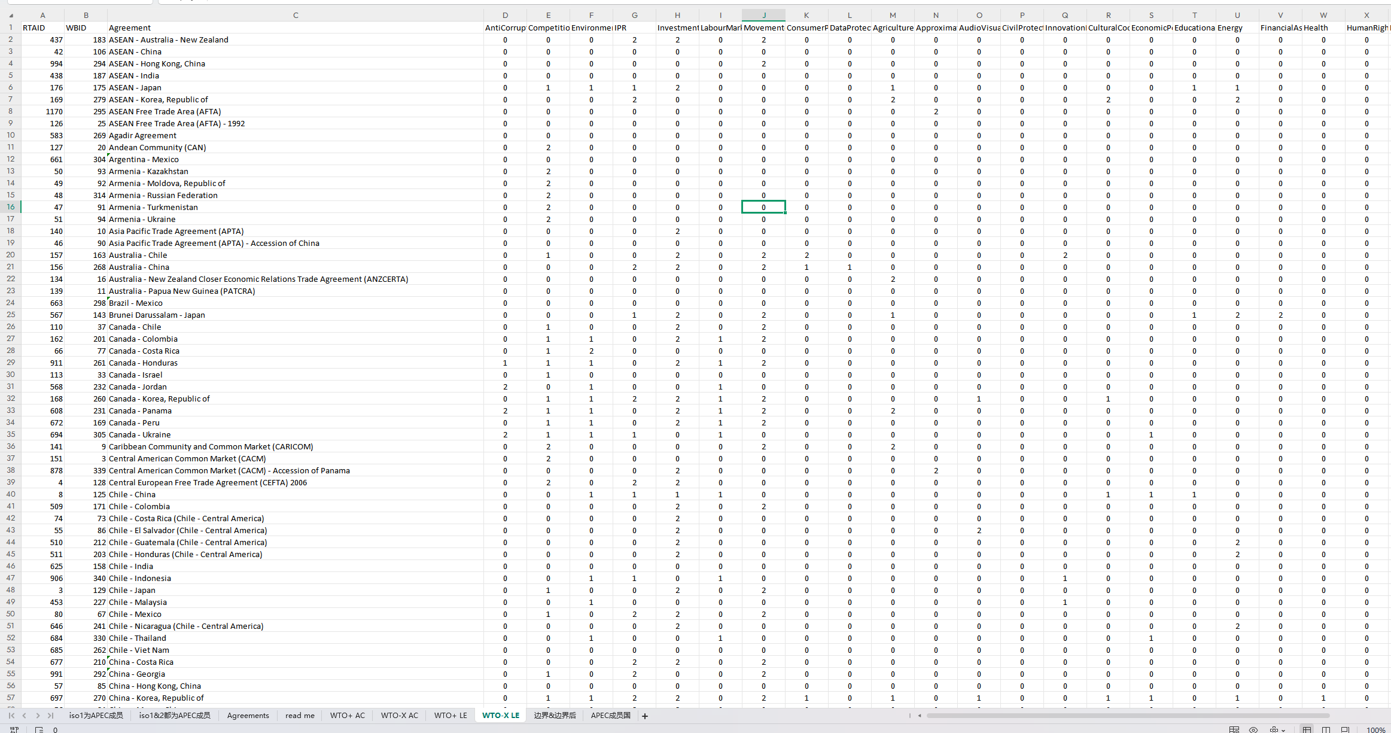The image size is (1391, 733).
Task: Switch to the Agreements sheet tab
Action: click(248, 716)
